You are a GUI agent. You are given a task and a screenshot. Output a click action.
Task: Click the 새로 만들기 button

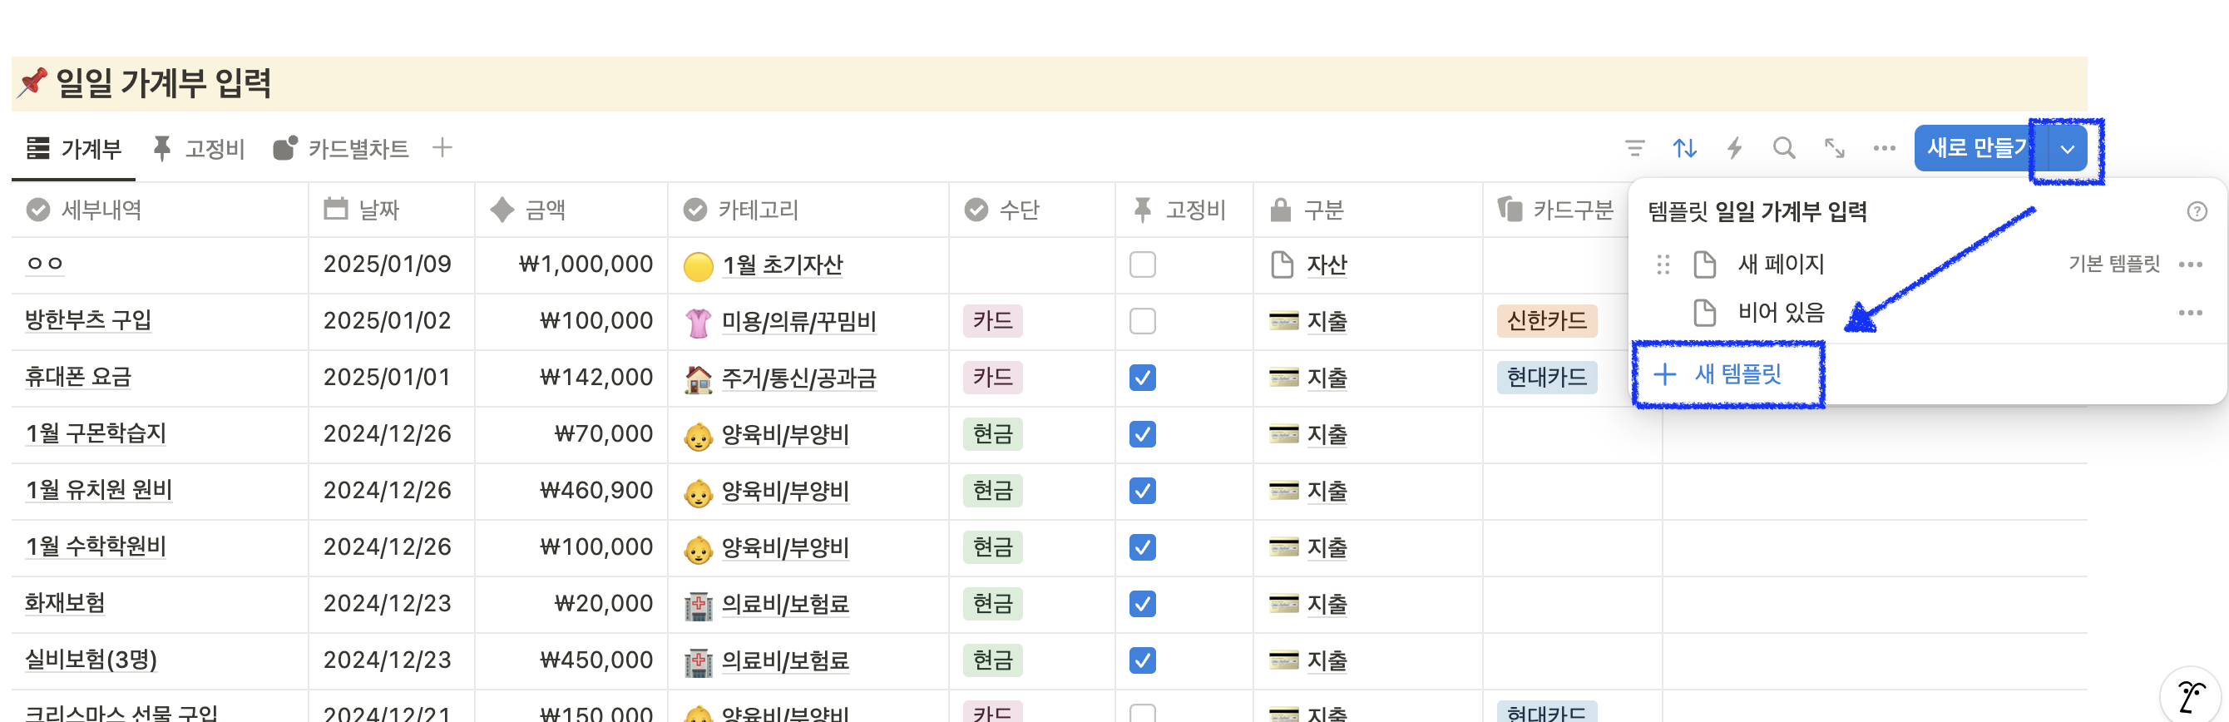1979,148
